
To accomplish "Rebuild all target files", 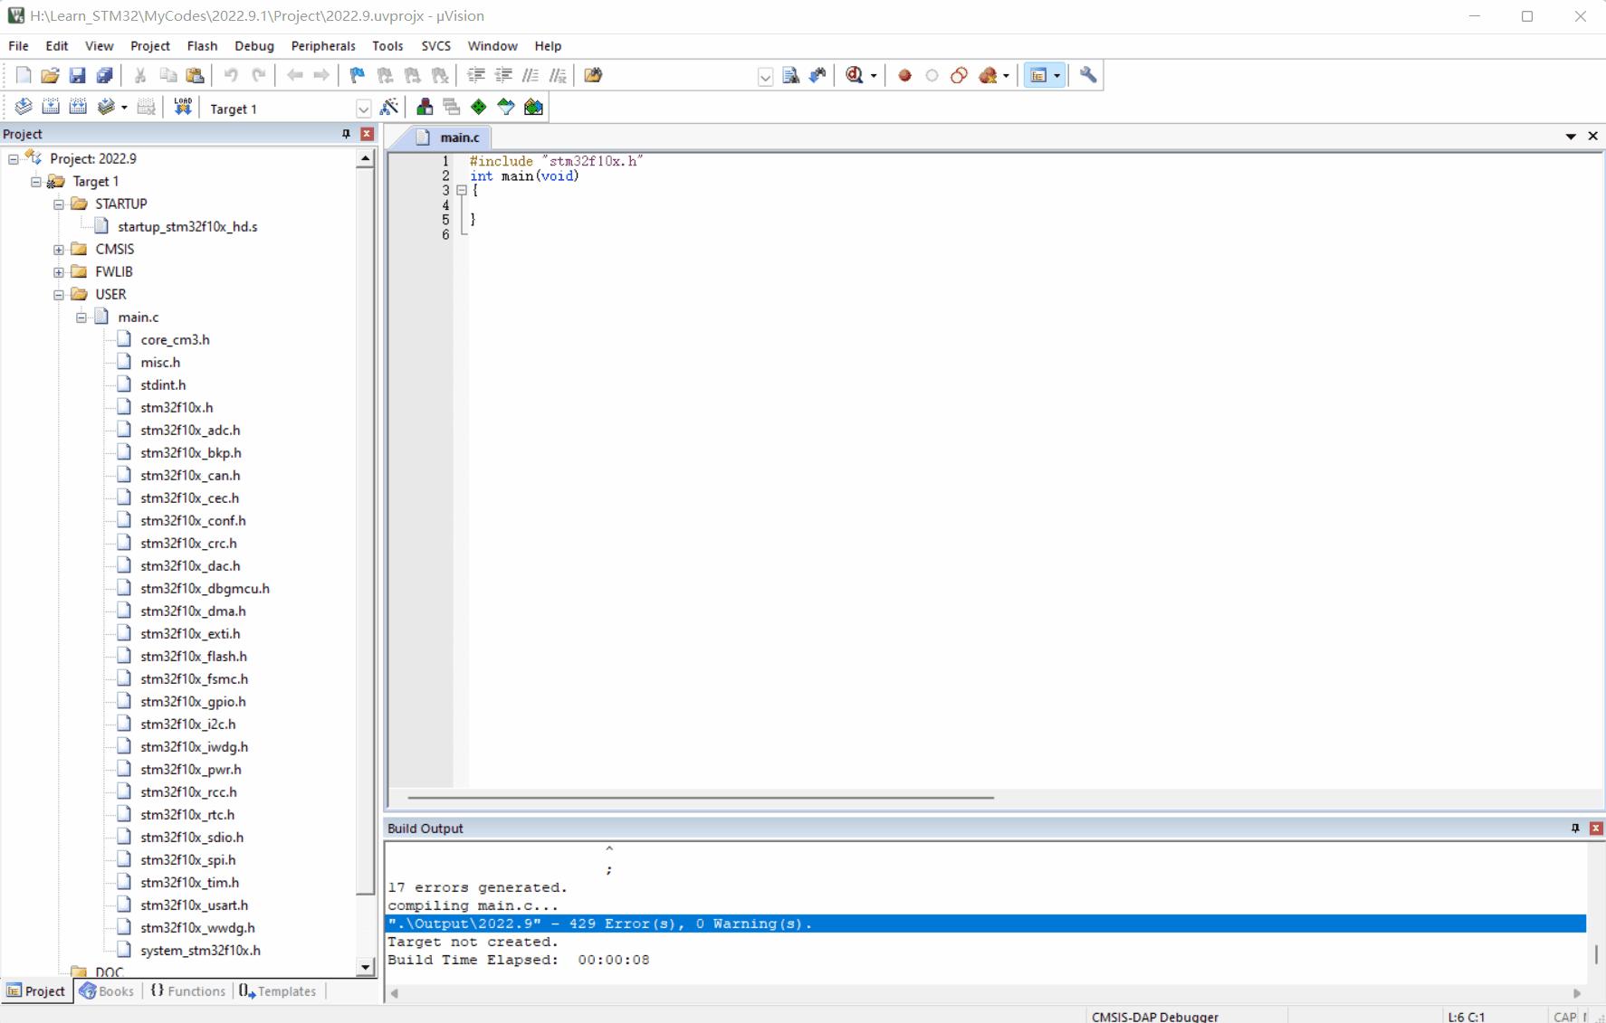I will (78, 107).
